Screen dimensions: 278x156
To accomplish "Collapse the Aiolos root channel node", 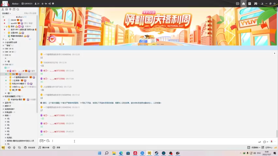I will click(x=3, y=17).
